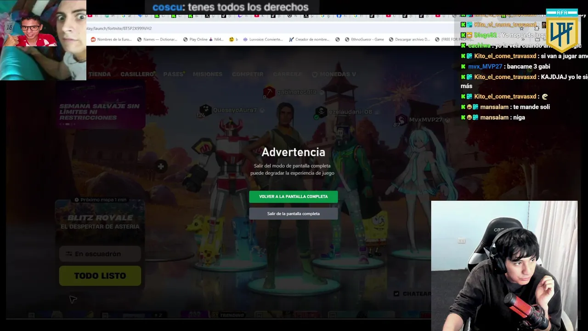
Task: Open the En escuadrón squad mode selector
Action: 100,254
